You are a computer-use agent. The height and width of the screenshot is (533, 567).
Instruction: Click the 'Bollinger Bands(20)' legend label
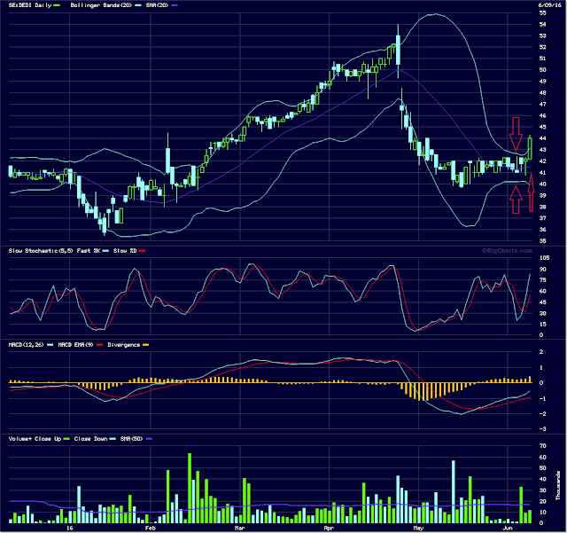[100, 5]
